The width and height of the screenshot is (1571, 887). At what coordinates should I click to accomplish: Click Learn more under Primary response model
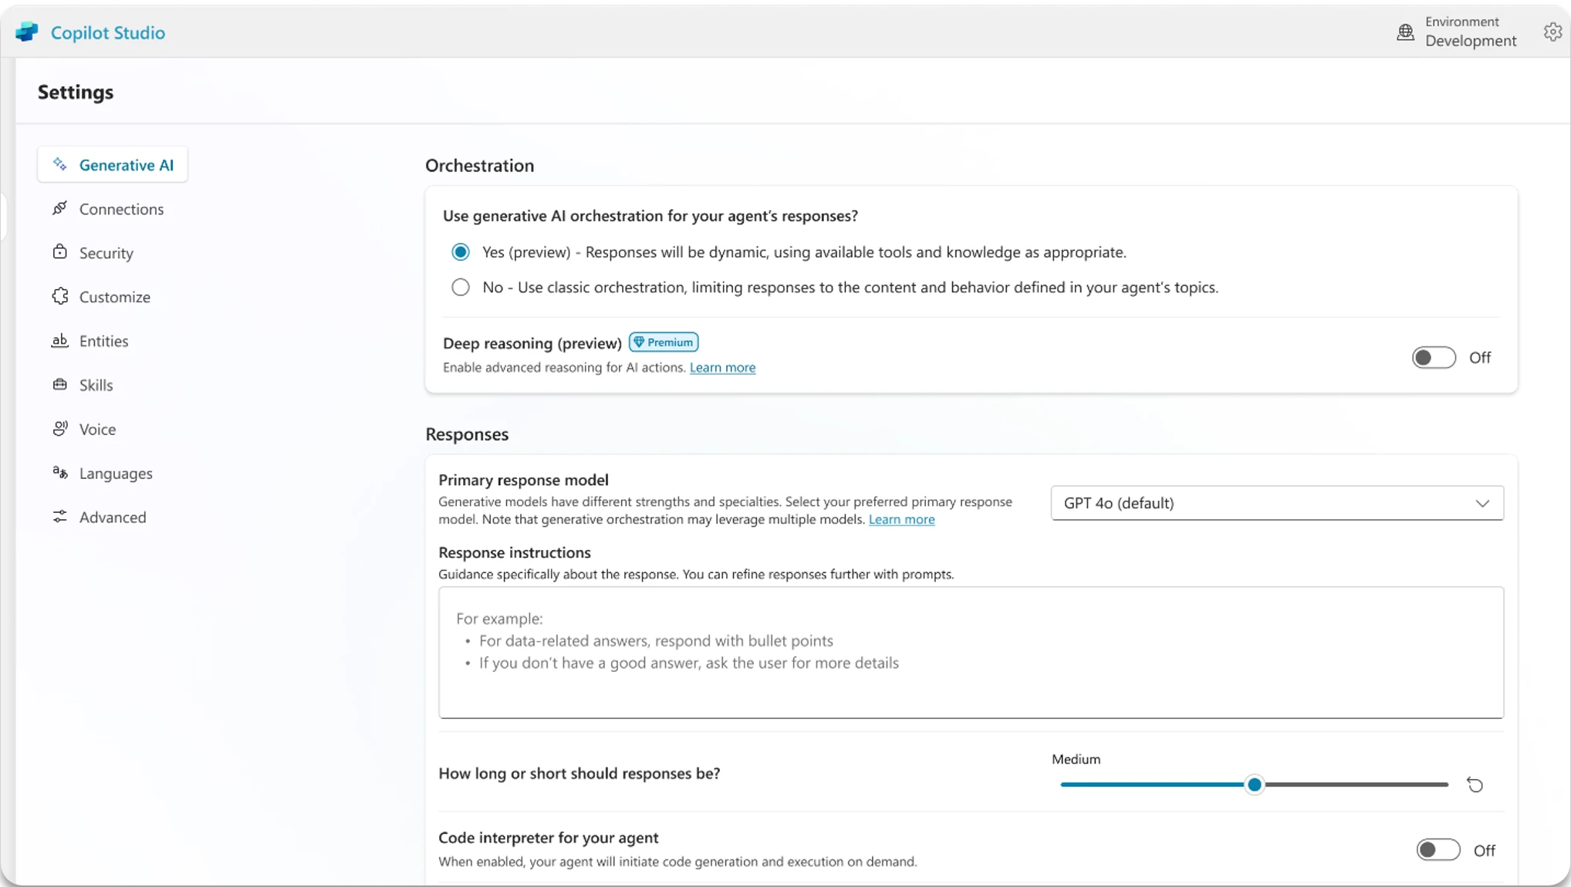(x=901, y=520)
